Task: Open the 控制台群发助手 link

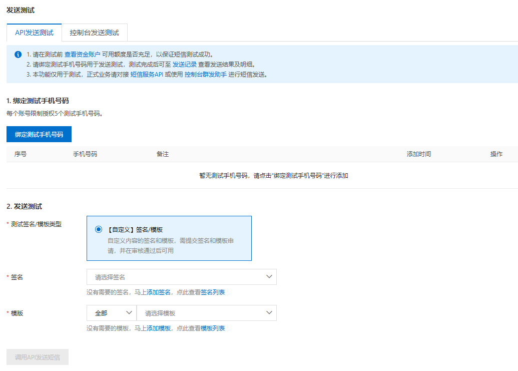Action: (x=206, y=74)
